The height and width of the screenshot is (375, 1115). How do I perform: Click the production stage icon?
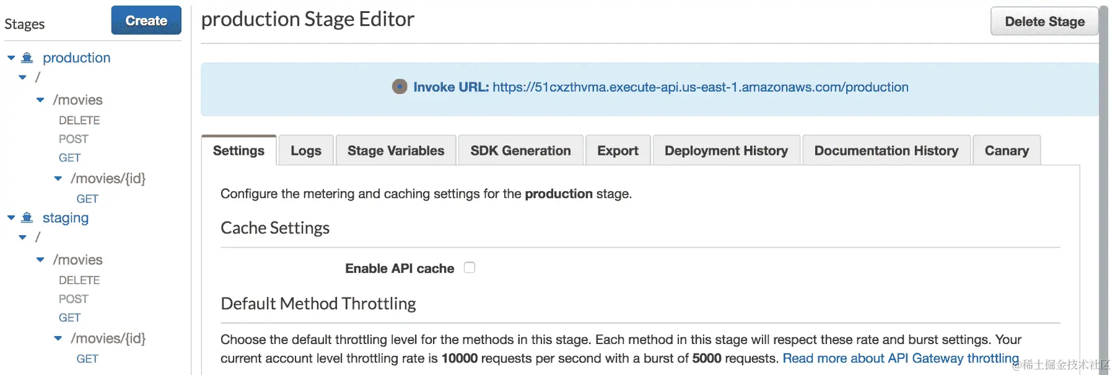[27, 58]
